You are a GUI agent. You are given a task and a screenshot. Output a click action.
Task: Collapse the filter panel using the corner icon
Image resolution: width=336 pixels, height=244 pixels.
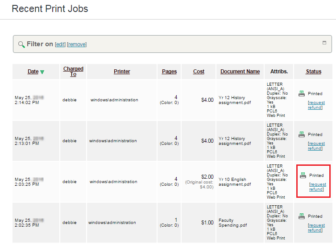click(x=324, y=43)
